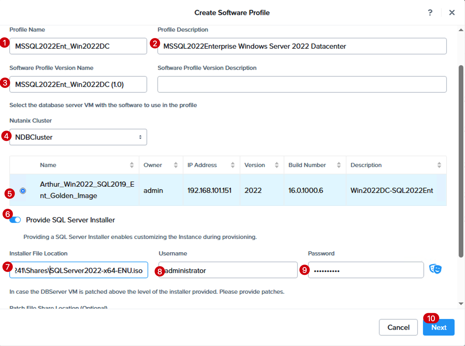Click the Username field containing administrator

click(x=228, y=270)
